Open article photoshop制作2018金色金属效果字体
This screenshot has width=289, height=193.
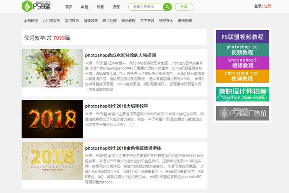tap(123, 148)
